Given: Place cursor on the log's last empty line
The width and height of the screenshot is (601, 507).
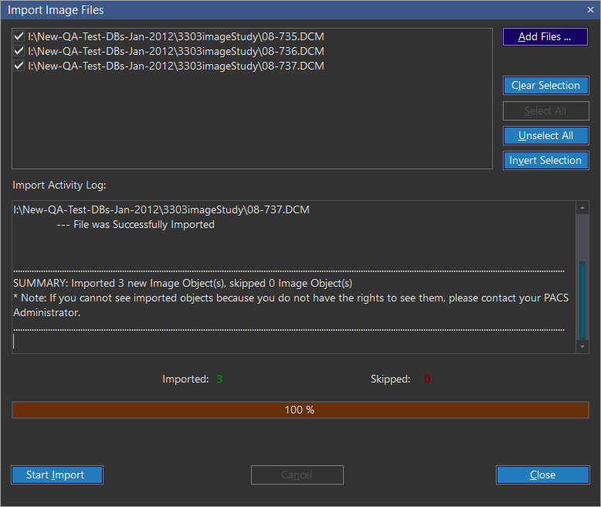Looking at the screenshot, I should (154, 342).
